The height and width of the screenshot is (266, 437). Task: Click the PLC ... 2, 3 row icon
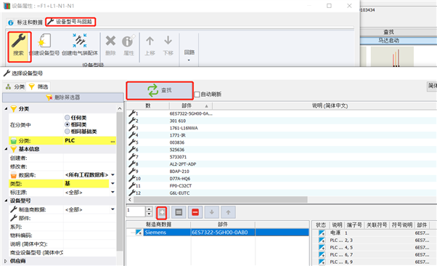(322, 240)
